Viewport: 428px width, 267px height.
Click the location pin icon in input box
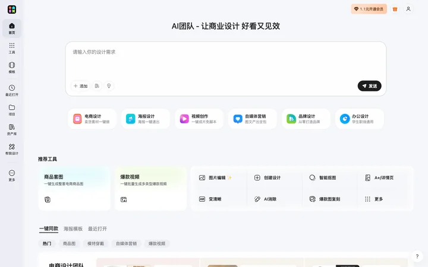(109, 86)
